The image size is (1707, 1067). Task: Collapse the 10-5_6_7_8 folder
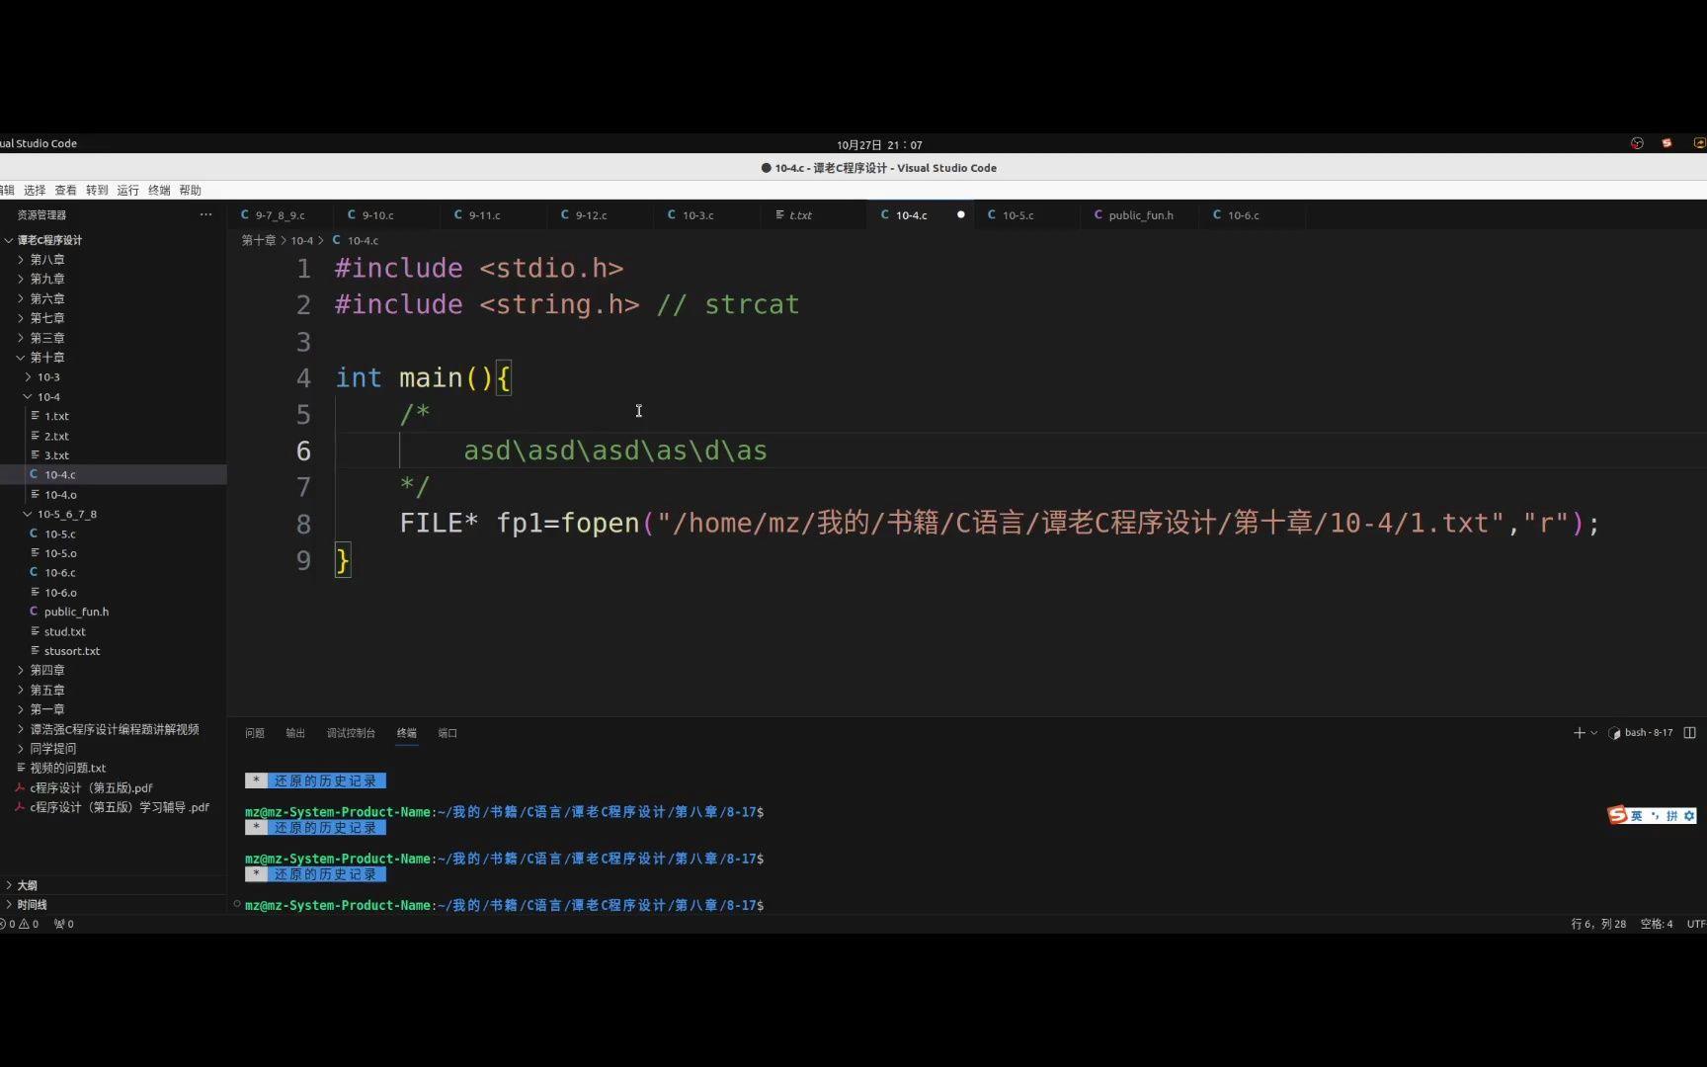click(x=66, y=514)
